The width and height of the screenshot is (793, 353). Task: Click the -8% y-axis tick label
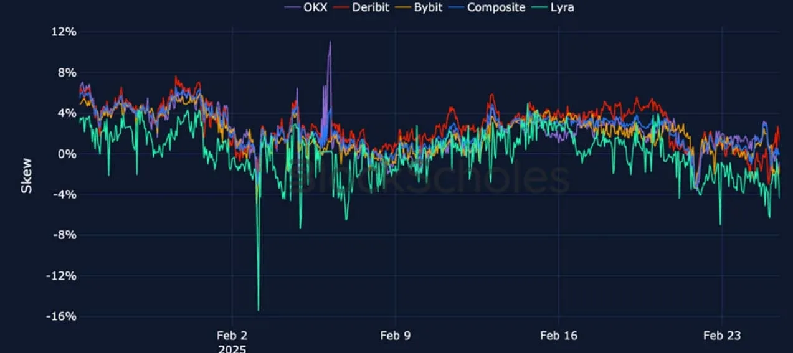point(64,235)
